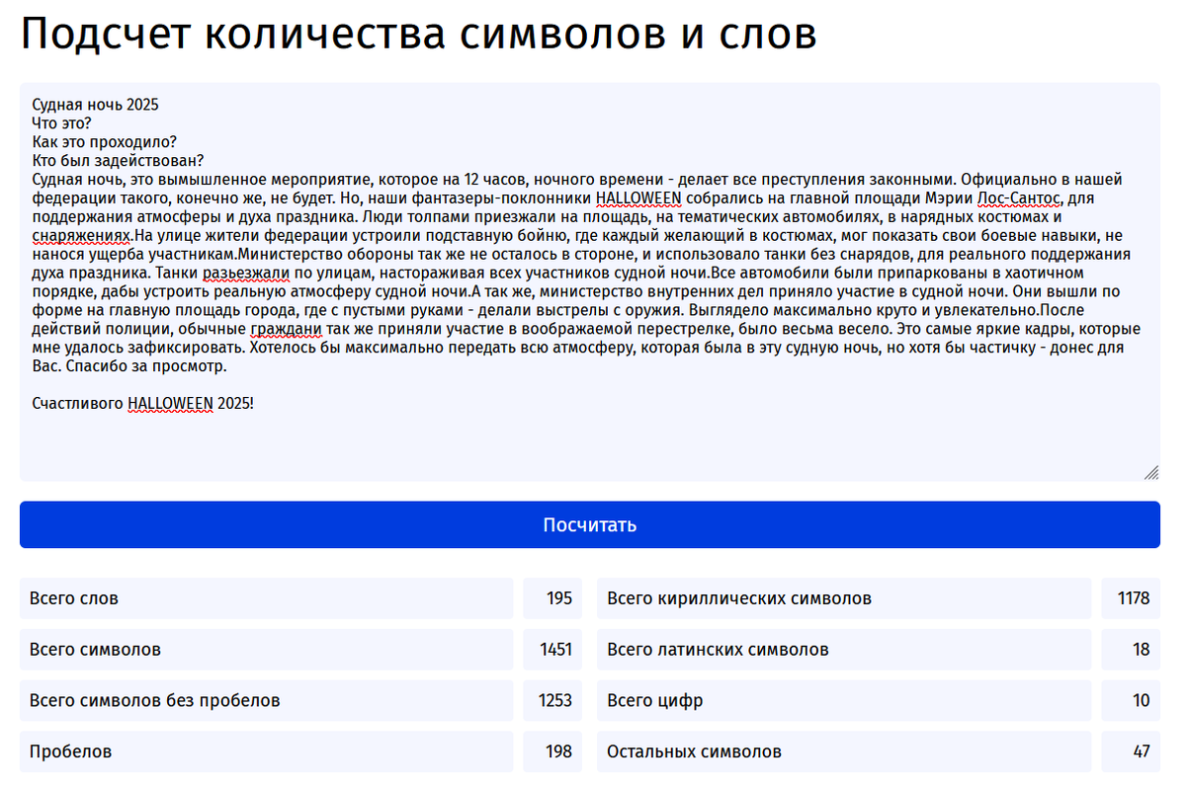Viewport: 1188px width, 790px height.
Task: Click the other symbols value 47
Action: 1142,751
